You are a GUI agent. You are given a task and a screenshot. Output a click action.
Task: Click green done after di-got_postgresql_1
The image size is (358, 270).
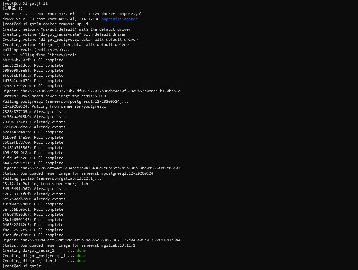tap(81, 256)
